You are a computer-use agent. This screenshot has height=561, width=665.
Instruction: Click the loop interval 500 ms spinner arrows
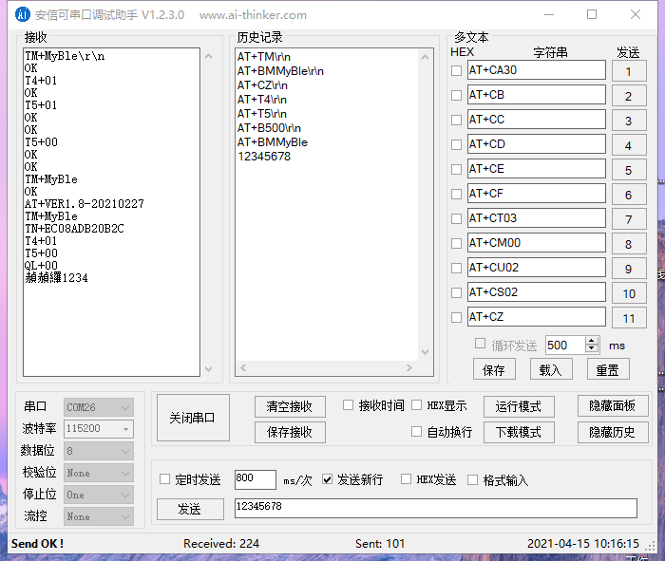[592, 345]
